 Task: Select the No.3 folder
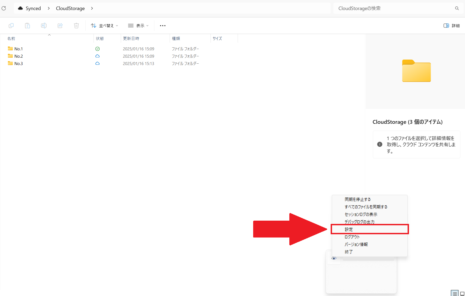tap(18, 64)
